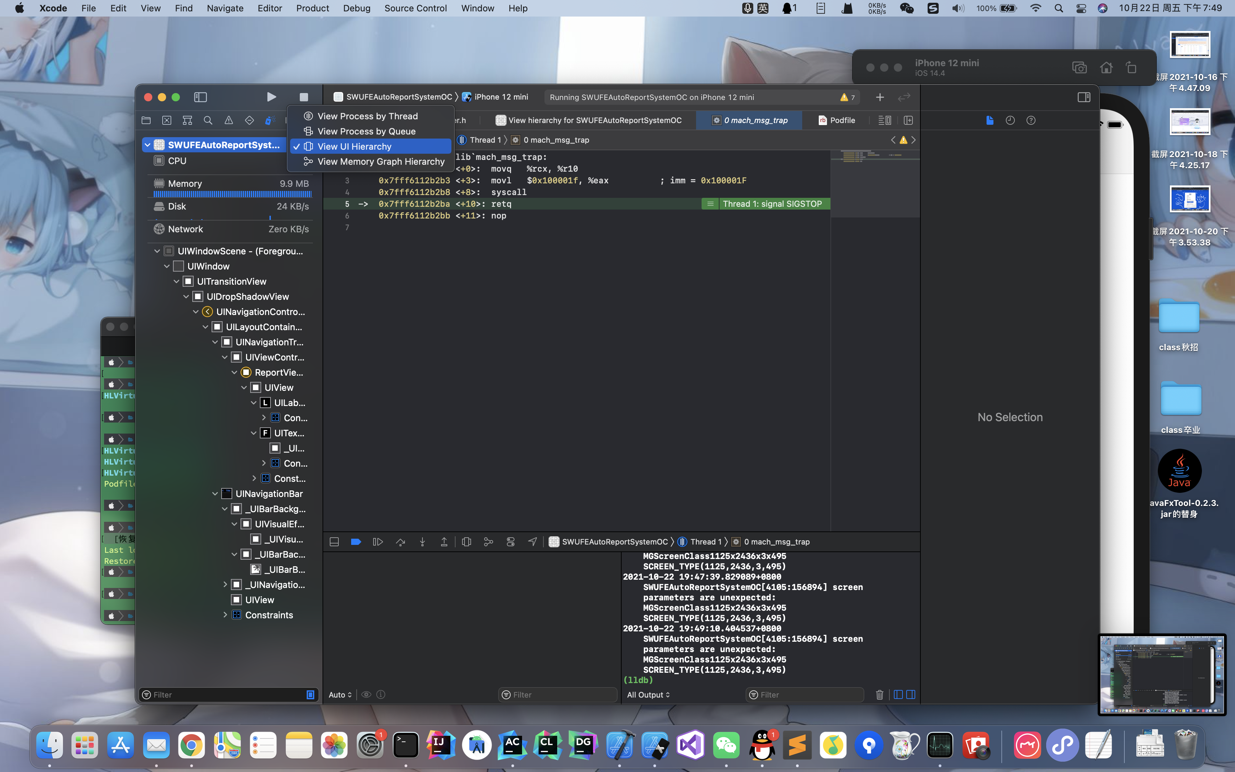
Task: Select View Memory Graph Hierarchy menu item
Action: [381, 161]
